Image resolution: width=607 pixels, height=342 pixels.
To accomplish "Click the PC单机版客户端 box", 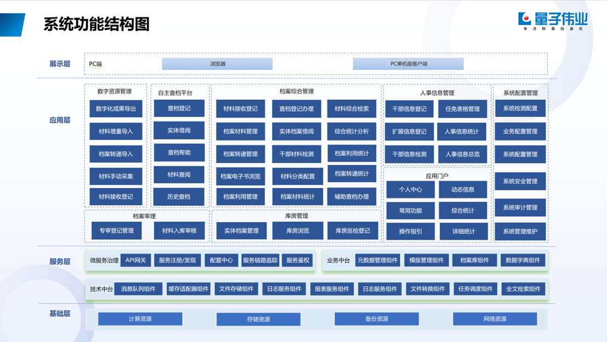I will point(409,64).
